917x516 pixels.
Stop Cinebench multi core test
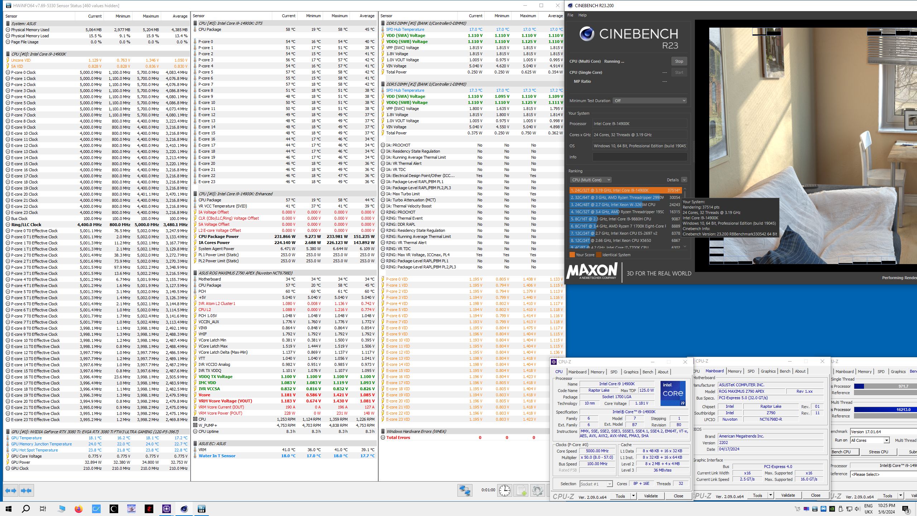click(679, 61)
